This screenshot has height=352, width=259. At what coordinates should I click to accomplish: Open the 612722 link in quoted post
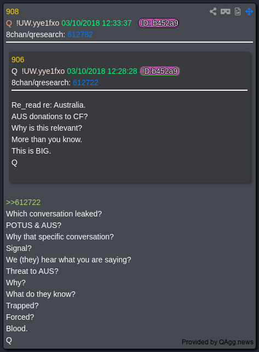point(85,83)
